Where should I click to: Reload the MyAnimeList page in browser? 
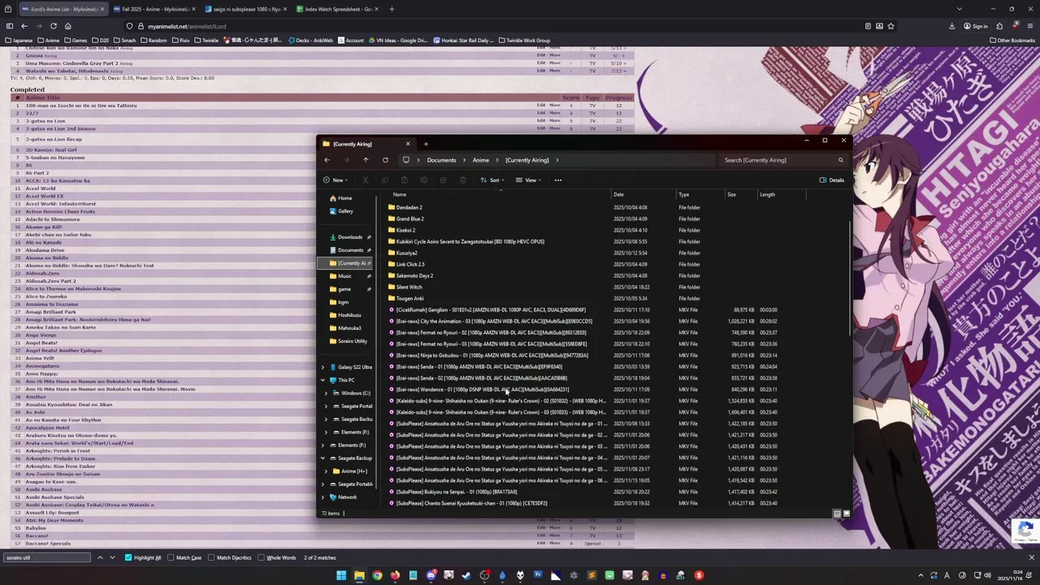pos(54,26)
